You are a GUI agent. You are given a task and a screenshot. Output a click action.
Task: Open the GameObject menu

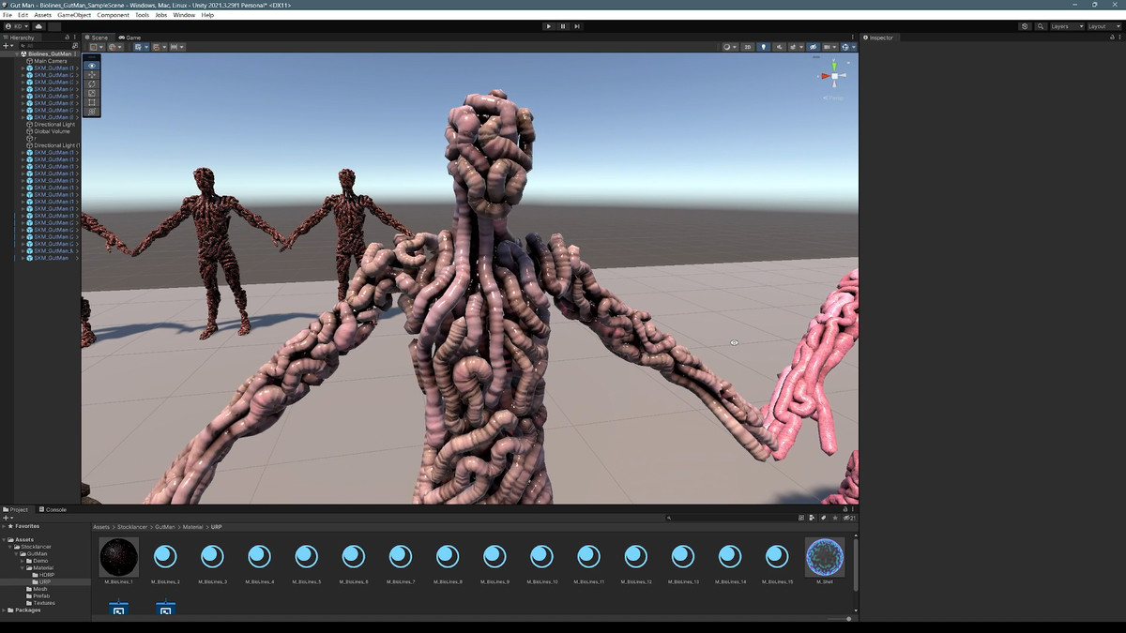tap(74, 15)
